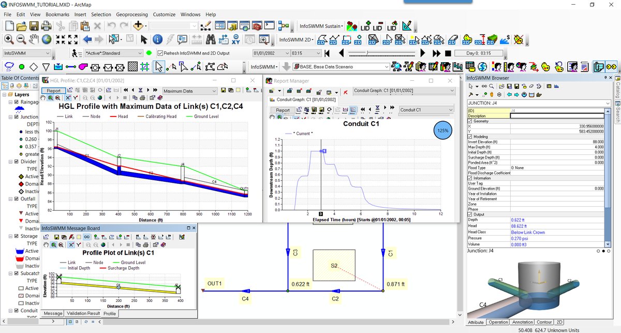Open the *Active*:Standard dropdown

click(114, 53)
